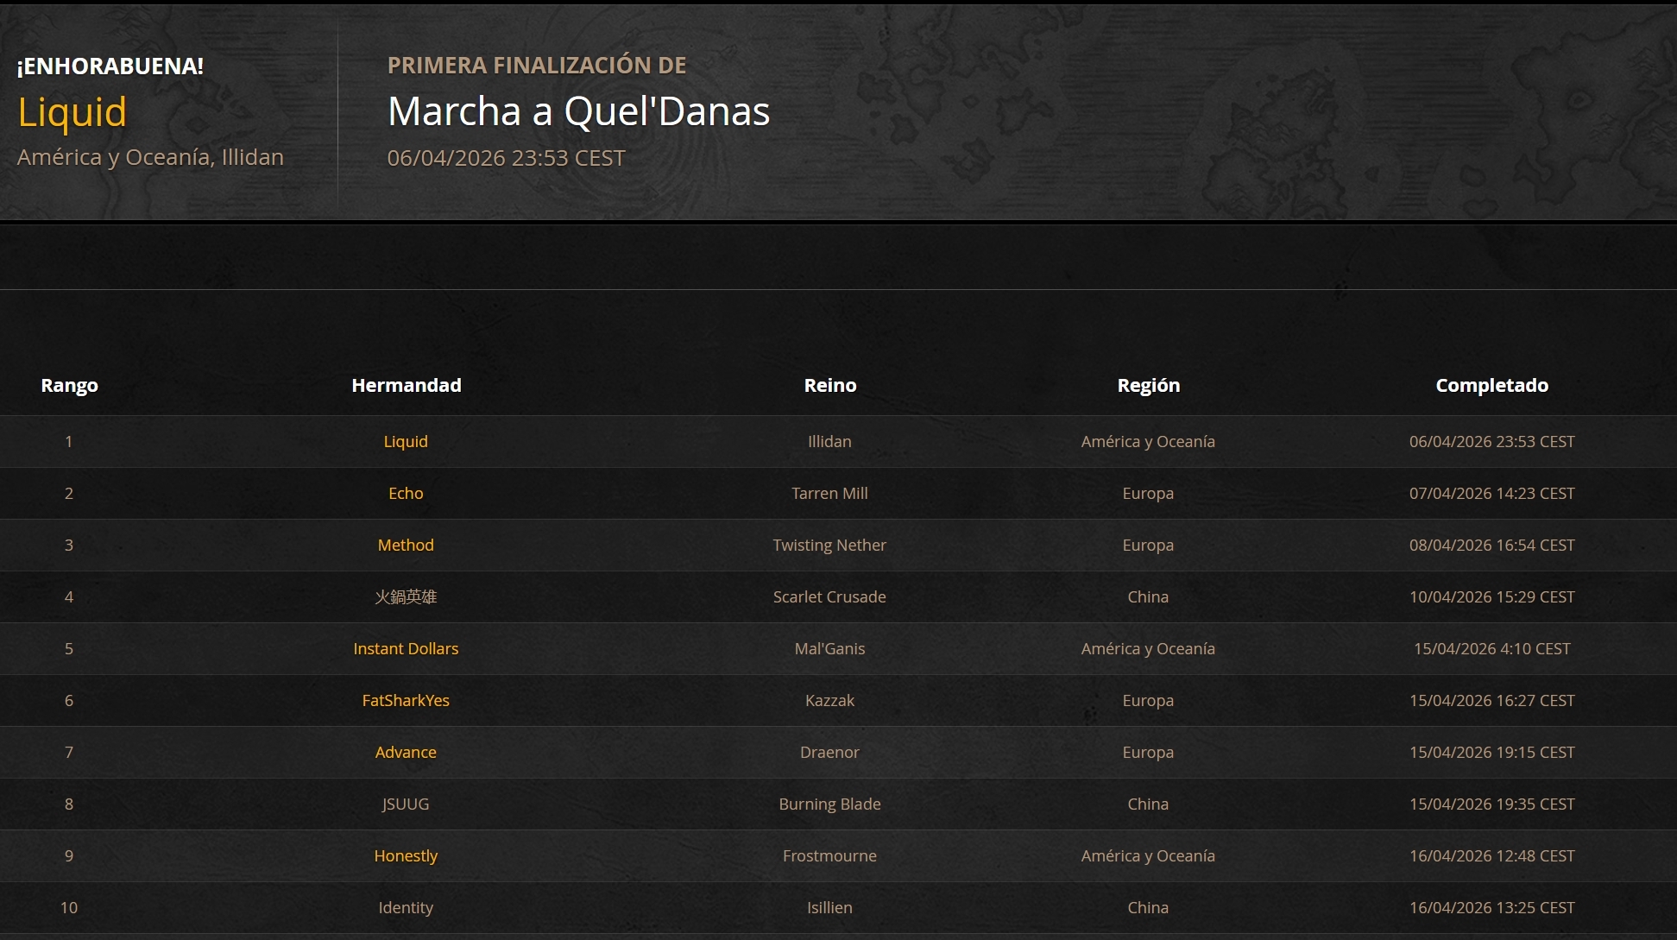Screen dimensions: 1677x940
Task: Click the Frostmourne realm cell
Action: click(x=829, y=856)
